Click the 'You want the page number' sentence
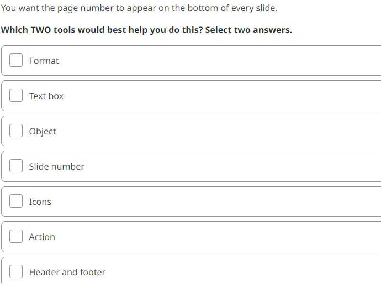Image resolution: width=381 pixels, height=288 pixels. (x=139, y=8)
